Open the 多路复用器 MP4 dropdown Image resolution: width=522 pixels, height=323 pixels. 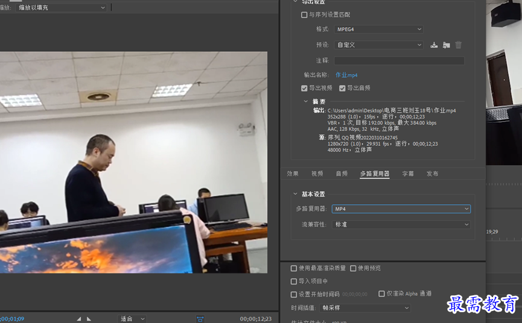pos(401,209)
